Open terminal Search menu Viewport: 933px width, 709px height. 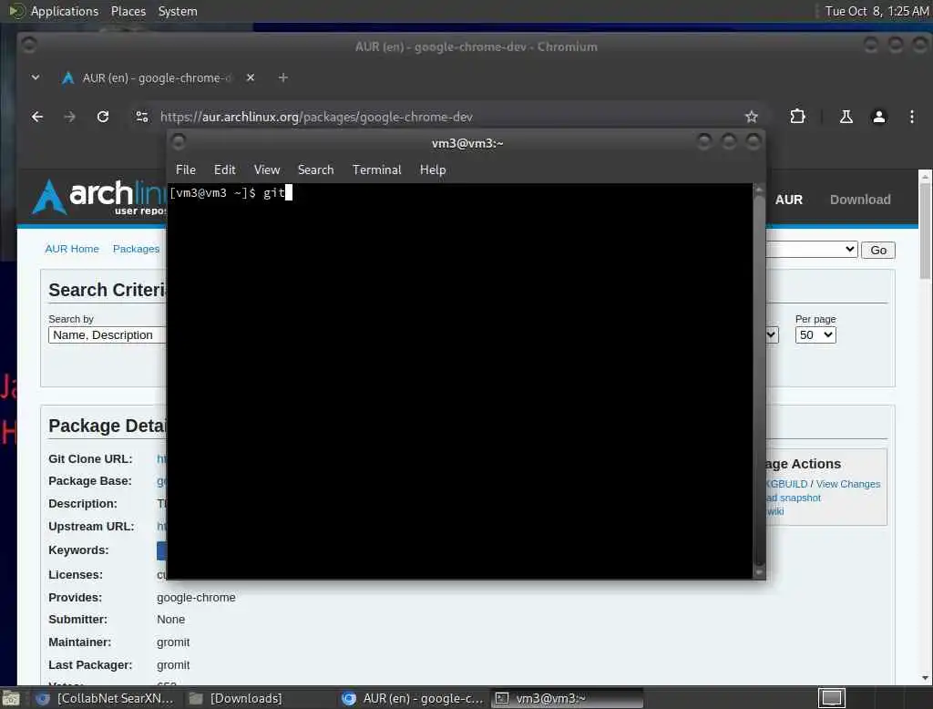point(315,170)
